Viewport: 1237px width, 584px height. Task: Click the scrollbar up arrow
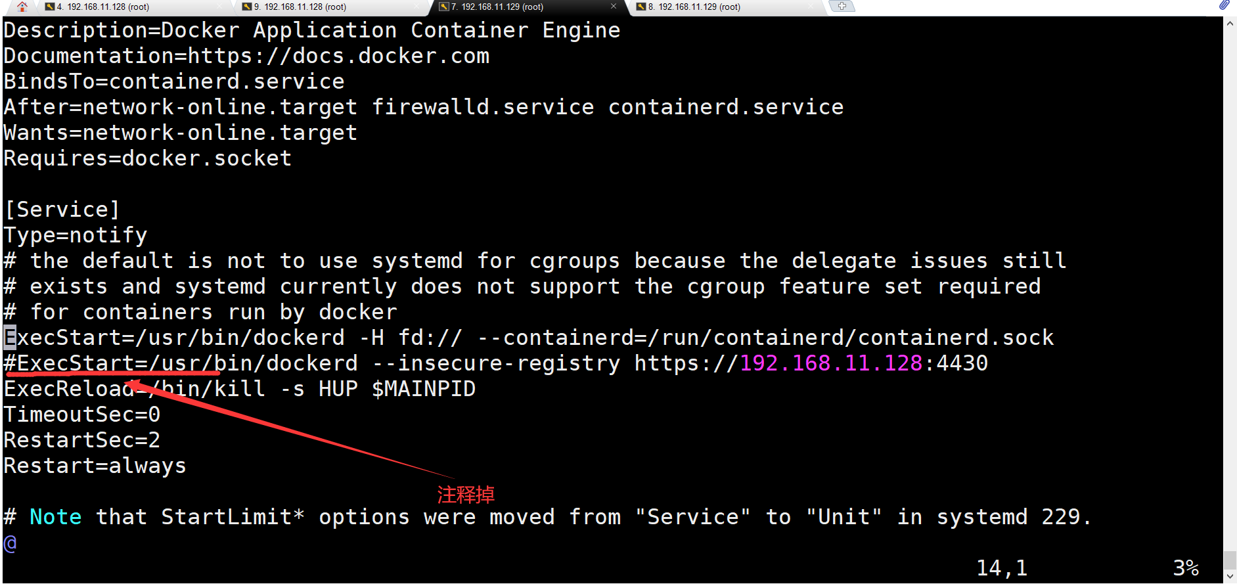coord(1230,22)
